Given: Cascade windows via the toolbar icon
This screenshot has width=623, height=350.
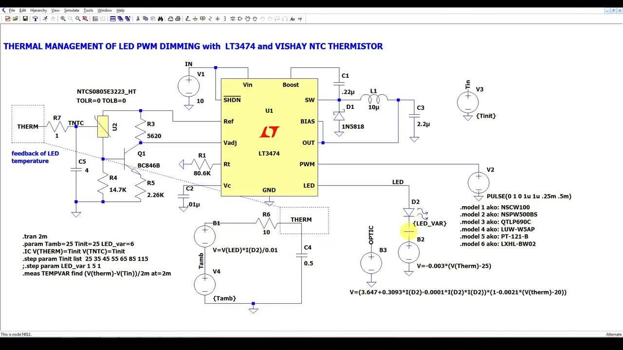Looking at the screenshot, I should point(120,19).
